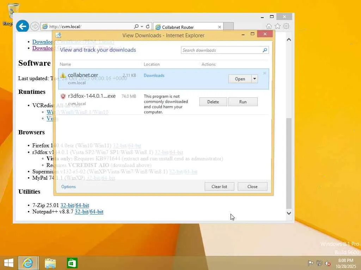
Task: Click 7-Zip 32-bit download link
Action: 67,205
